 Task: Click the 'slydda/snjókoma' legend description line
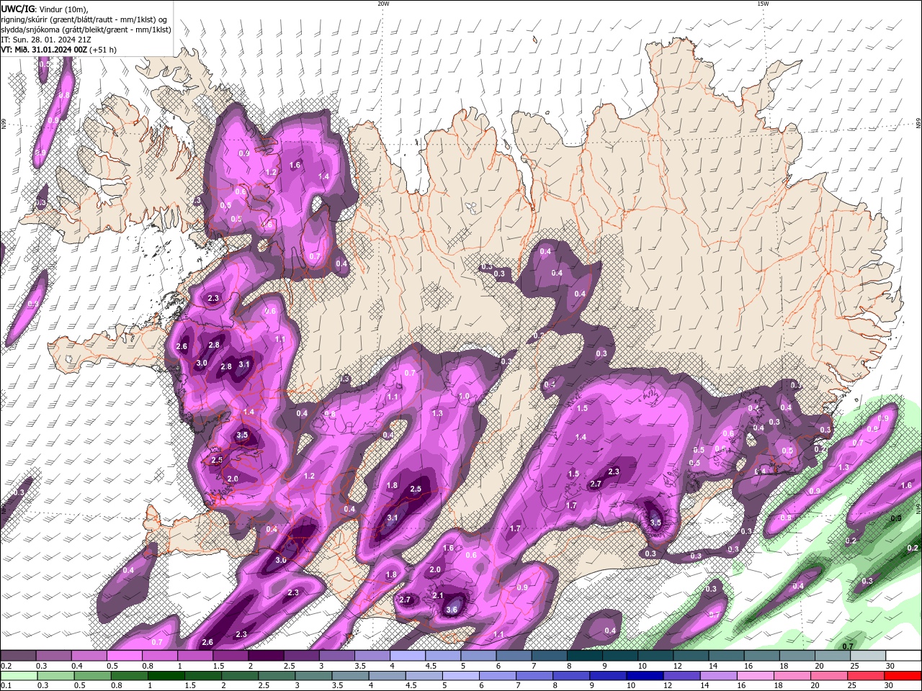(x=86, y=30)
